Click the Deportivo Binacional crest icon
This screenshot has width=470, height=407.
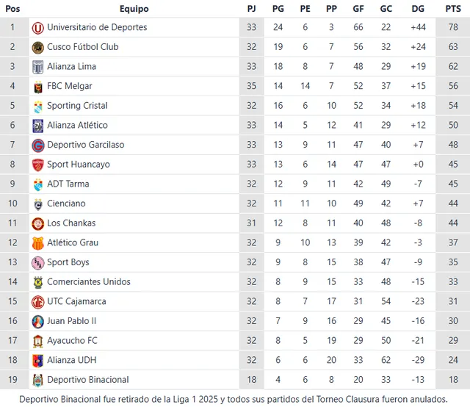click(x=37, y=380)
